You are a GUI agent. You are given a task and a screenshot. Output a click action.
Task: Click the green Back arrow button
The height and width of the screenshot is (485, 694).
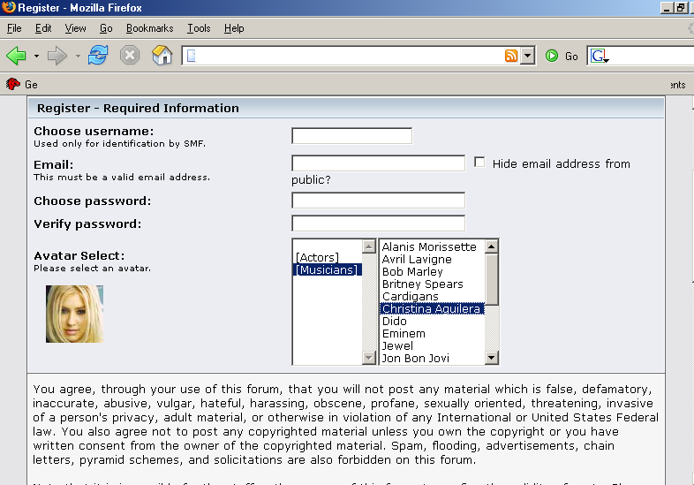point(17,56)
